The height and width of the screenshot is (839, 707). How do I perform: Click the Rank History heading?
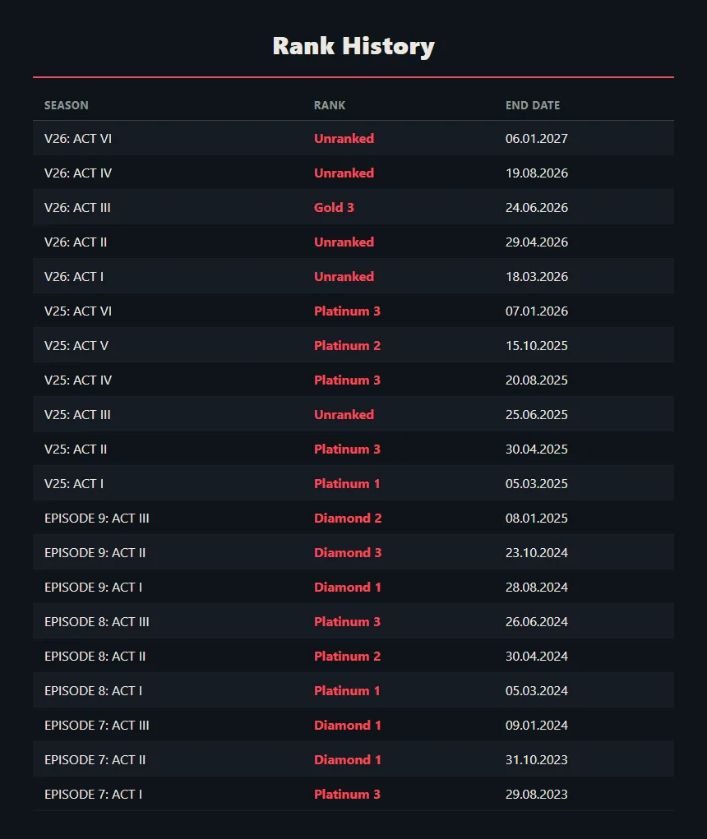tap(353, 46)
